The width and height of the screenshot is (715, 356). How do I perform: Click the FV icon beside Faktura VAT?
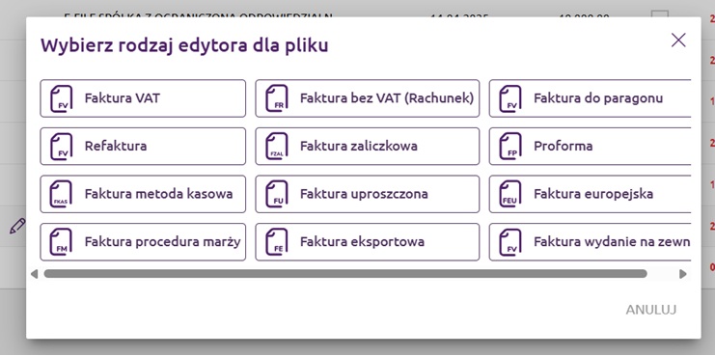(61, 98)
